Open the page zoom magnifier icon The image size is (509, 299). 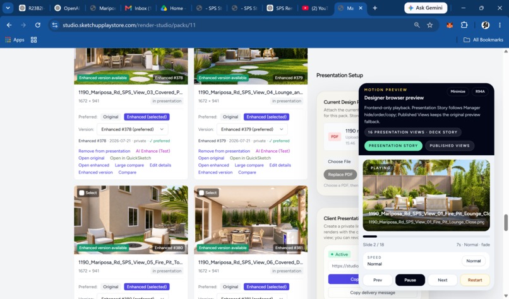417,25
